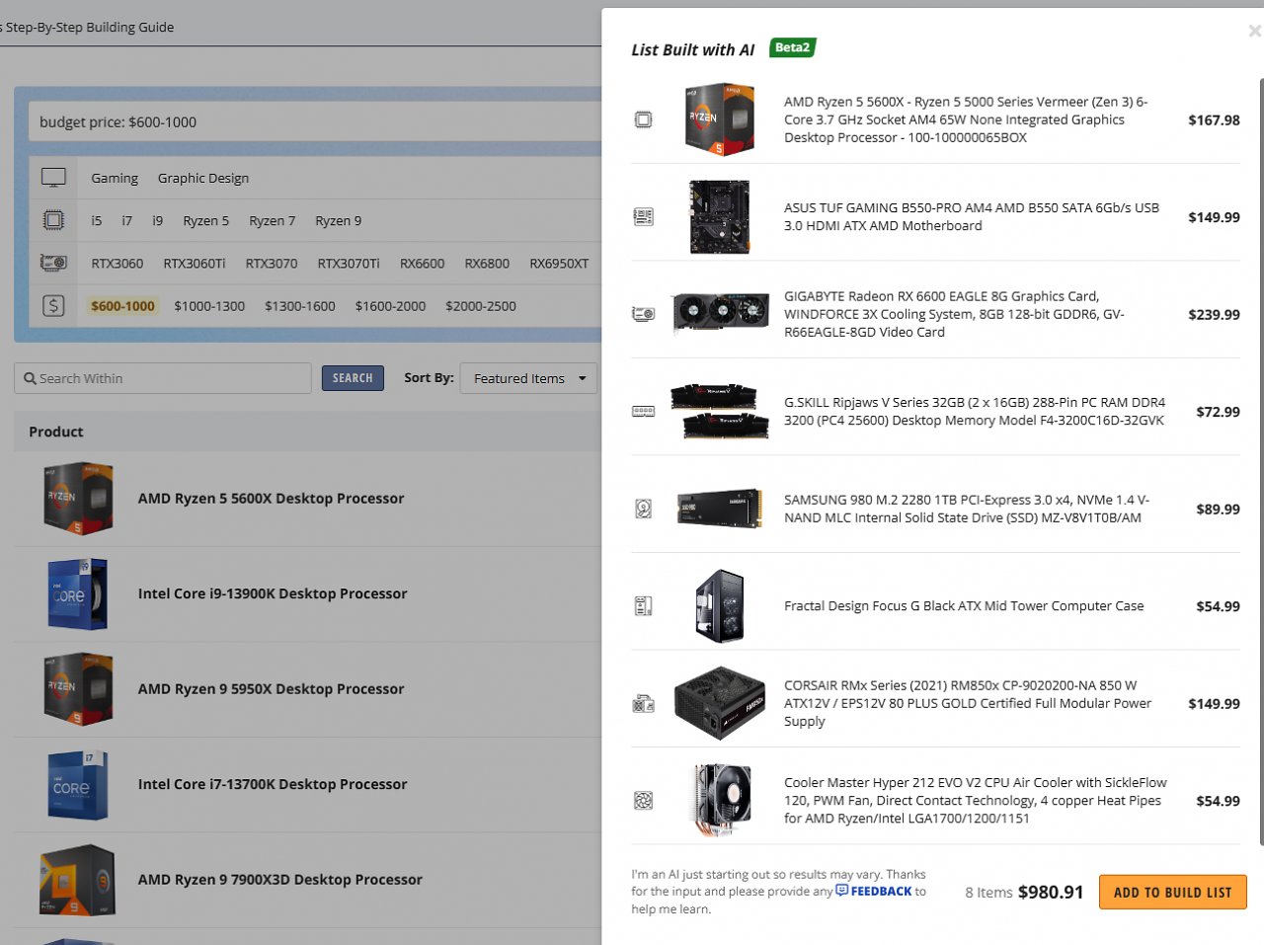
Task: Open the ASUS TUF motherboard image
Action: [719, 216]
